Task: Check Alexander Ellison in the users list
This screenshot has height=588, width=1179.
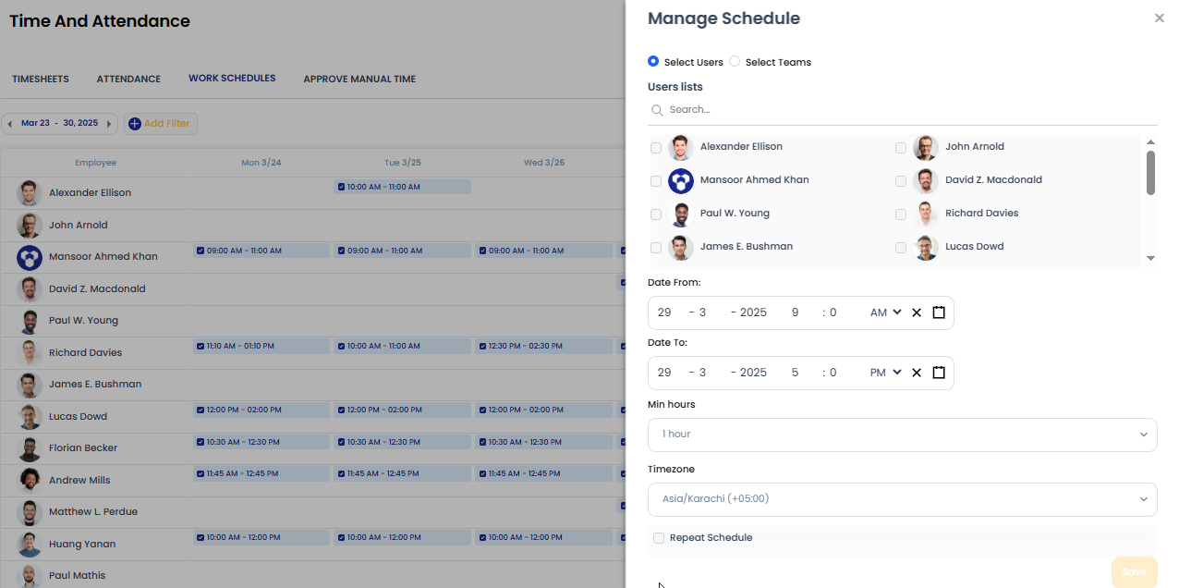Action: [656, 147]
